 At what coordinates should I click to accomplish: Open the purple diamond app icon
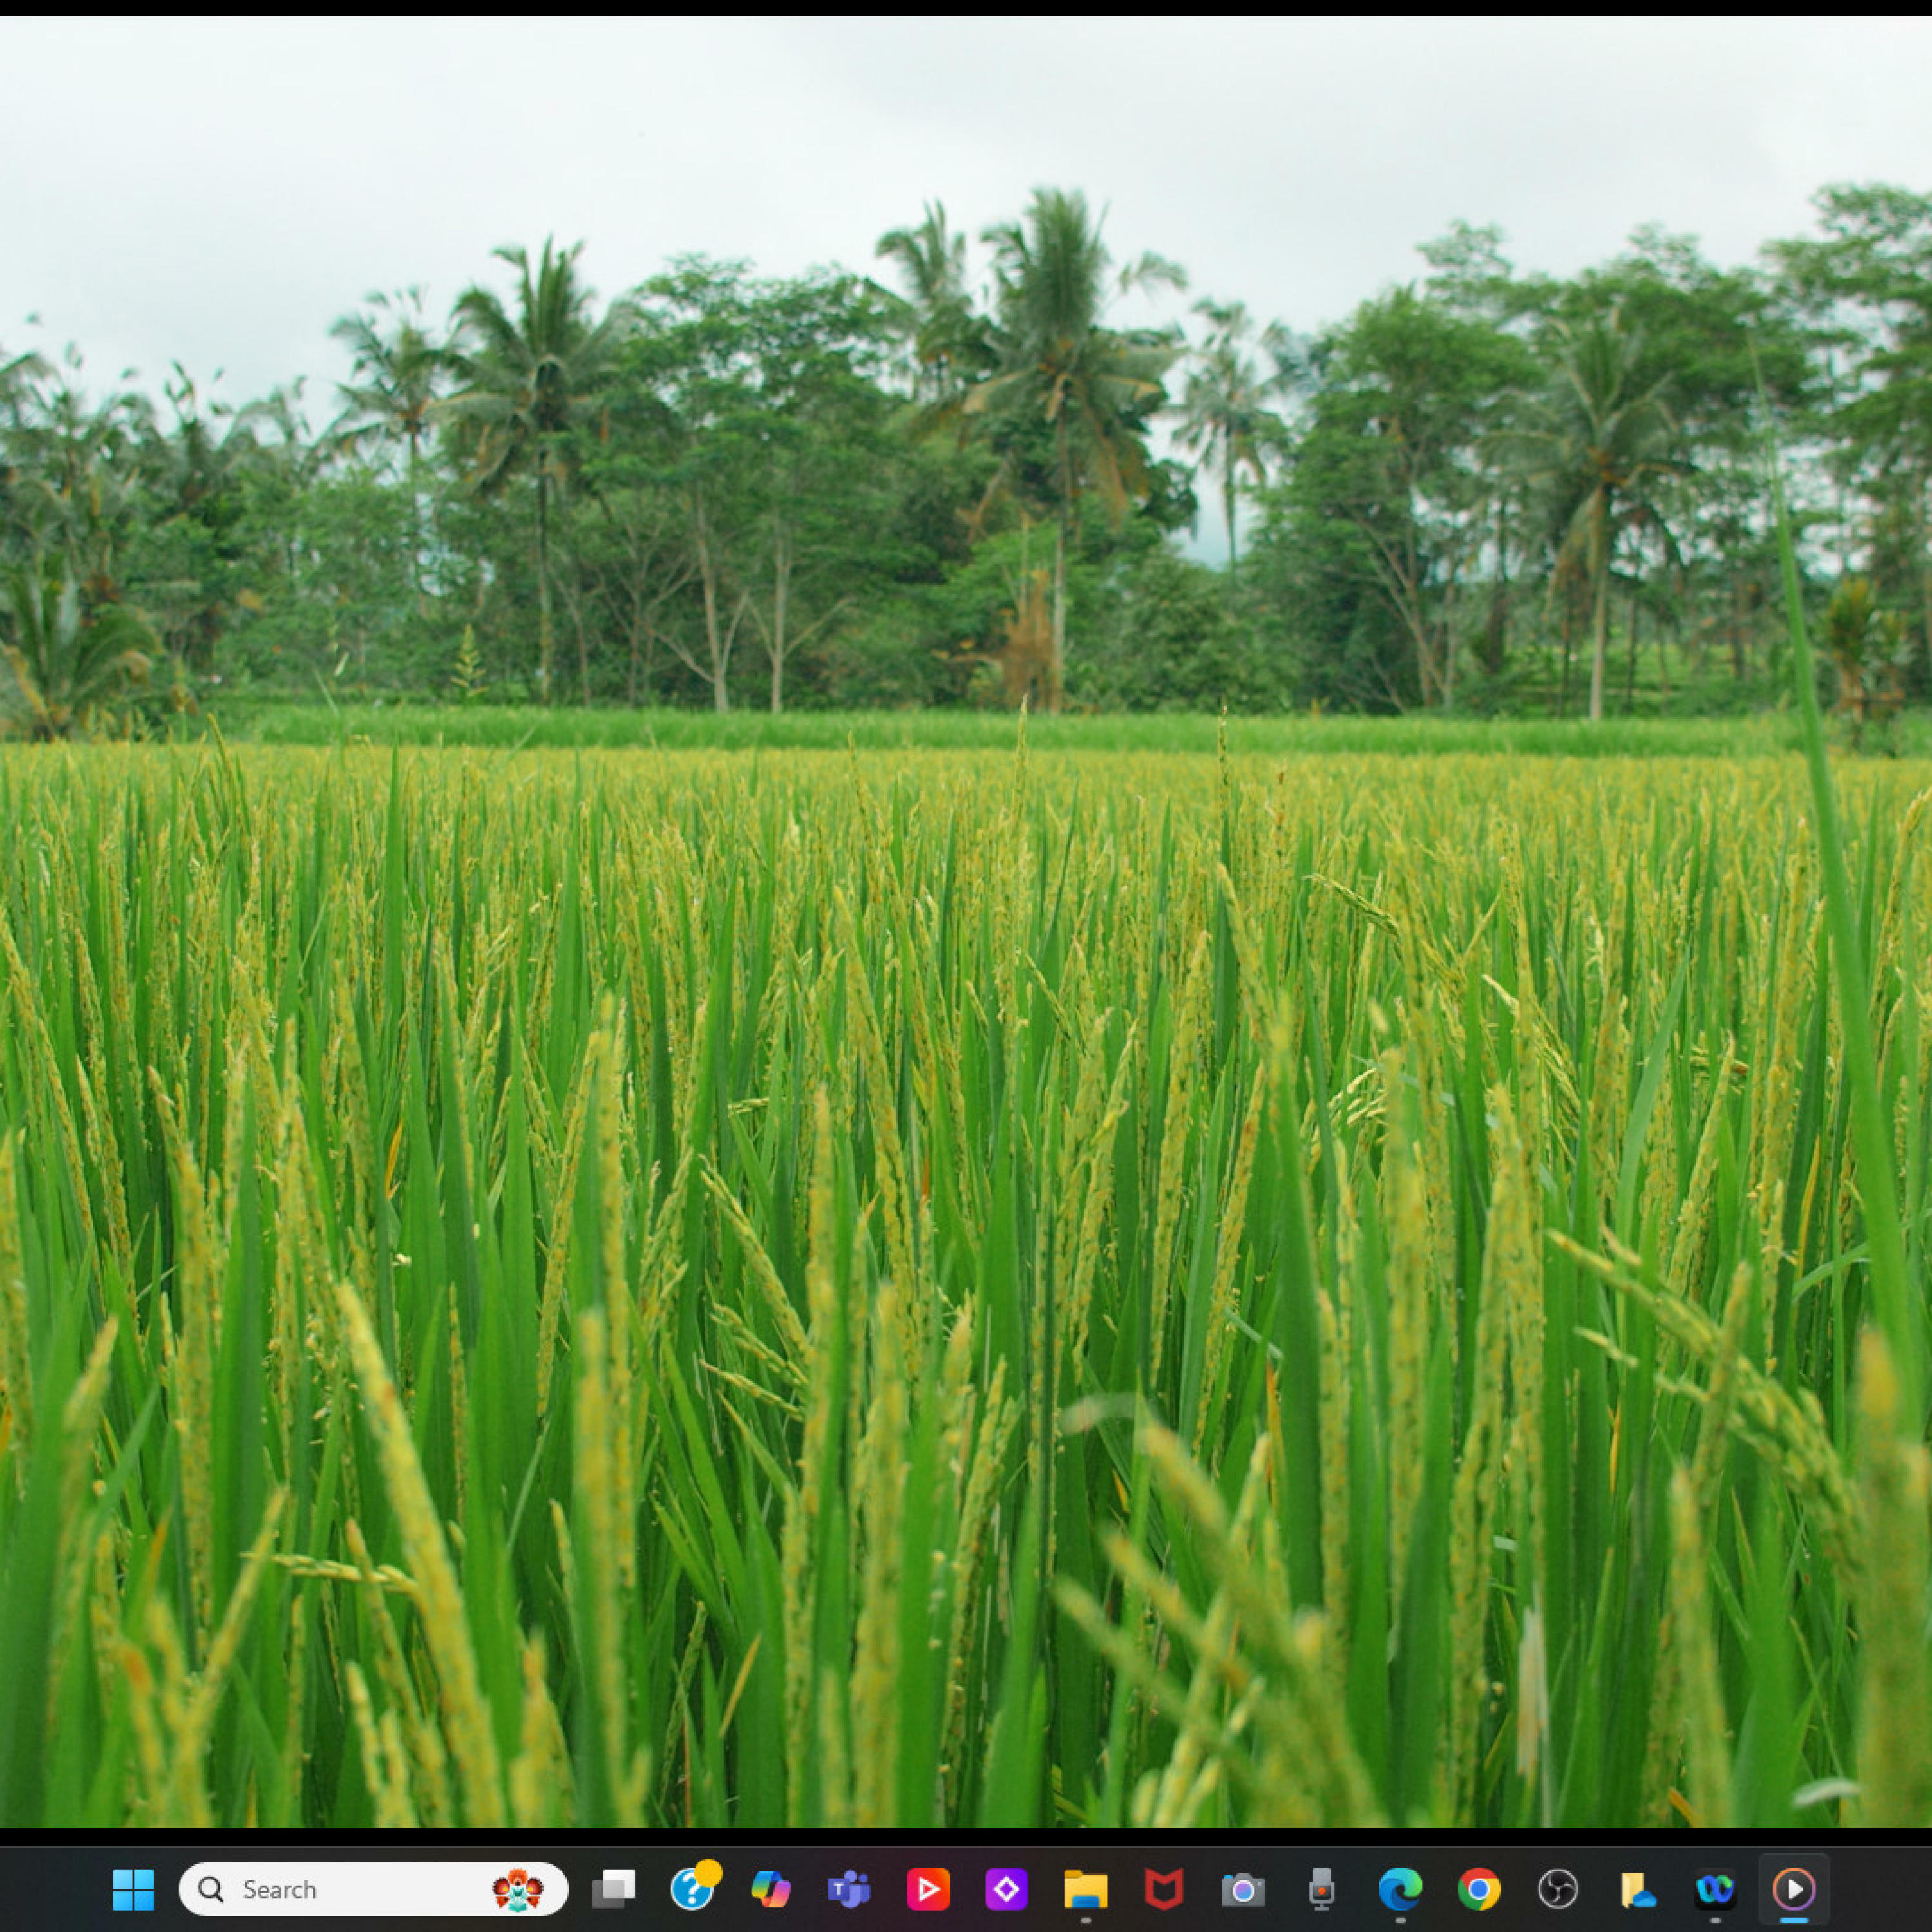pyautogui.click(x=1006, y=1889)
